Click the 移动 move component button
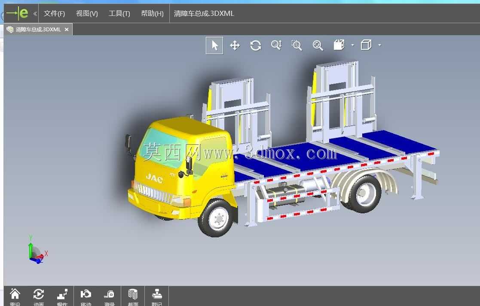Viewport: 480px width, 306px height. pyautogui.click(x=86, y=297)
